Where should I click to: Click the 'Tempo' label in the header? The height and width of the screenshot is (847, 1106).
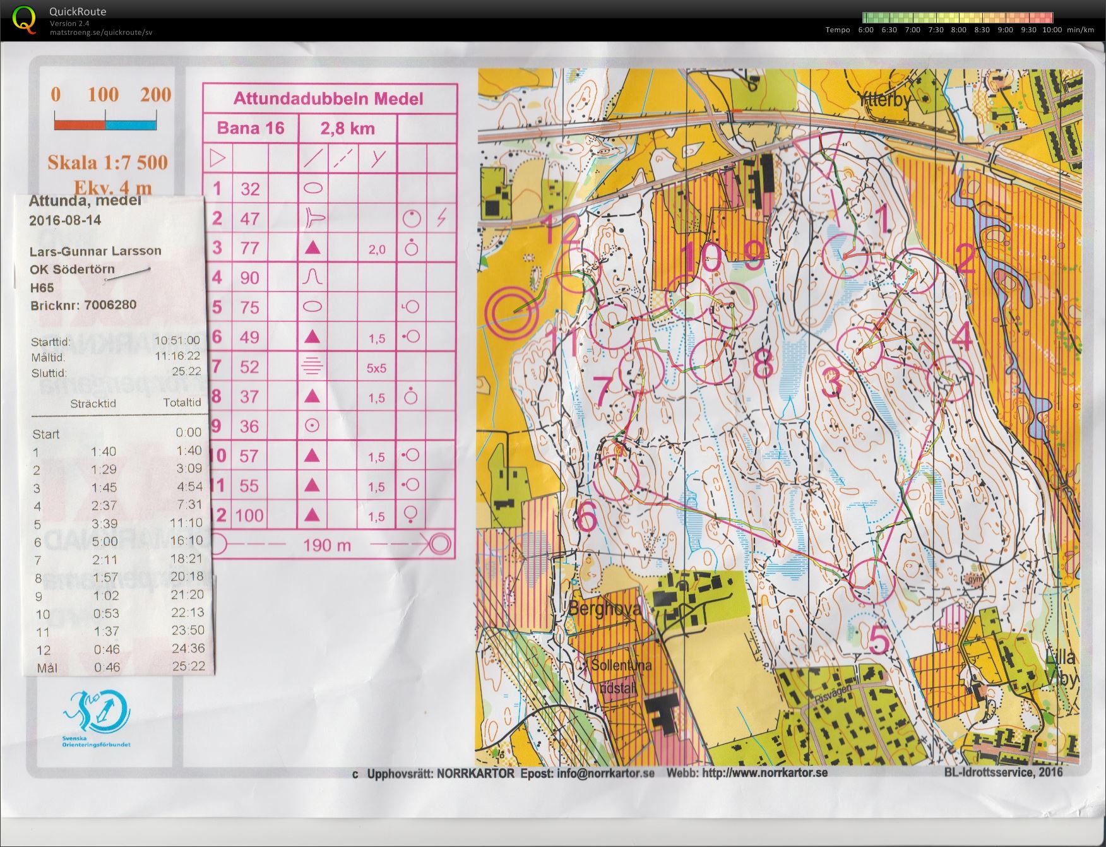pos(838,30)
